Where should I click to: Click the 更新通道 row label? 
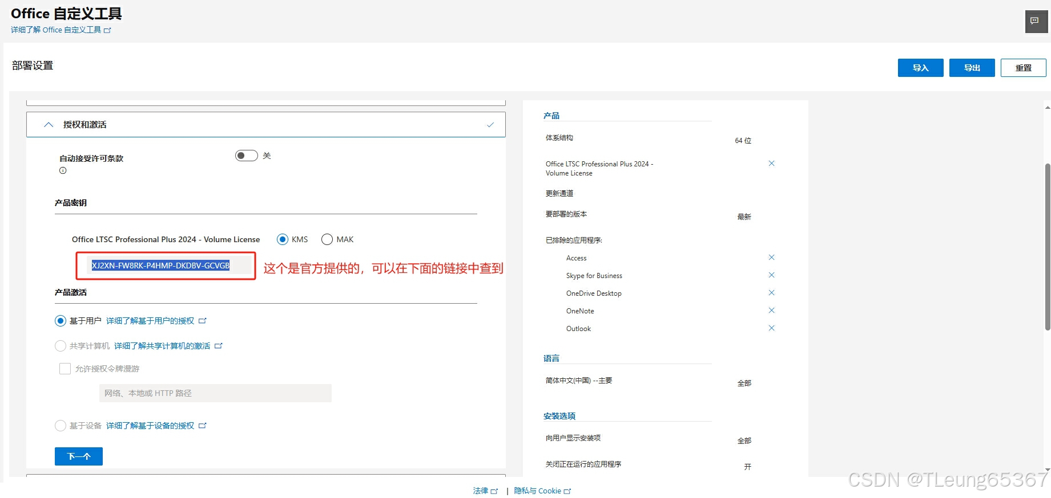click(x=559, y=194)
